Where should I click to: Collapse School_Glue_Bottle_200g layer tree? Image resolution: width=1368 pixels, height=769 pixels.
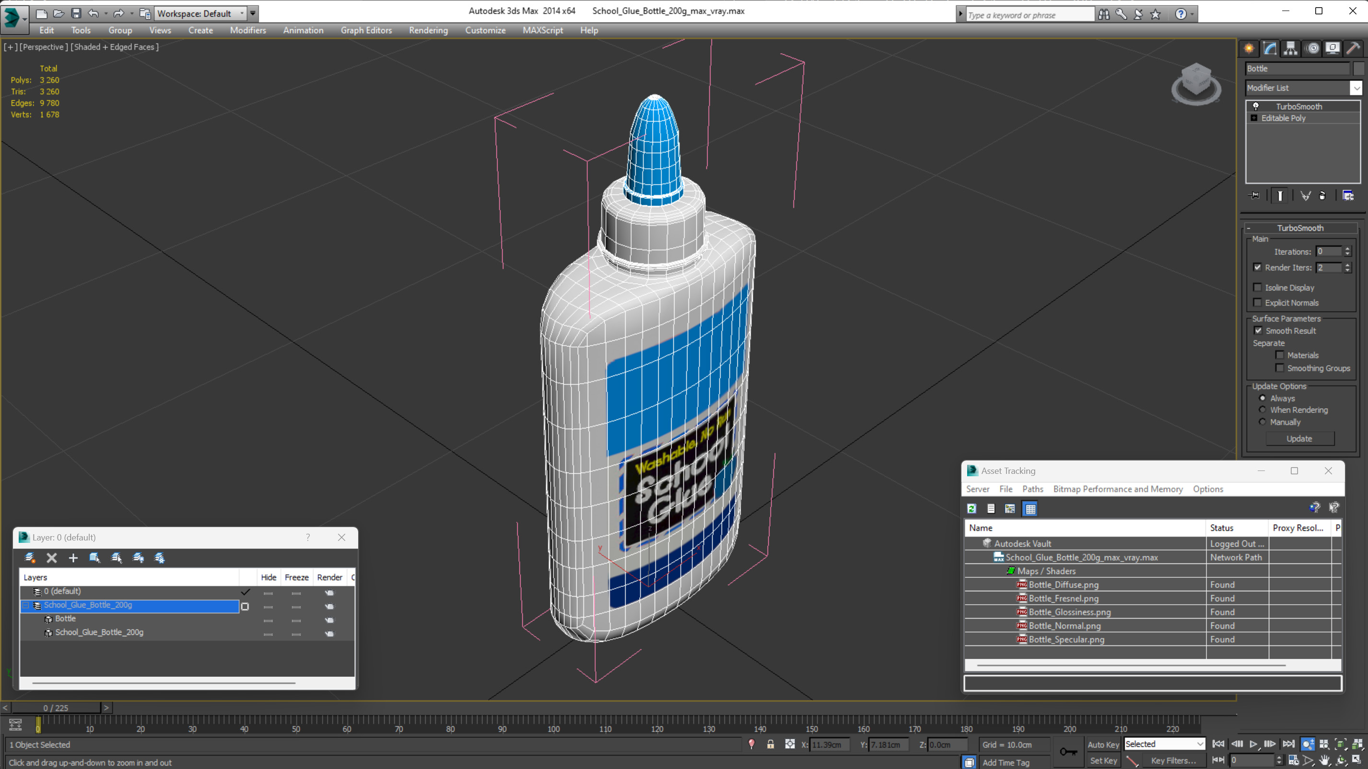coord(25,605)
